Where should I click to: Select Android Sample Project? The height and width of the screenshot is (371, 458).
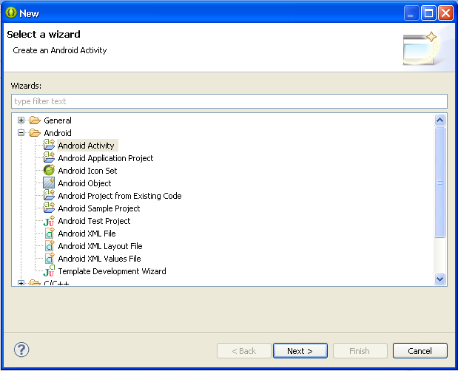pyautogui.click(x=98, y=208)
